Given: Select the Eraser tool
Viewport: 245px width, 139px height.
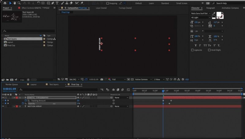Looking at the screenshot, I should point(71,3).
